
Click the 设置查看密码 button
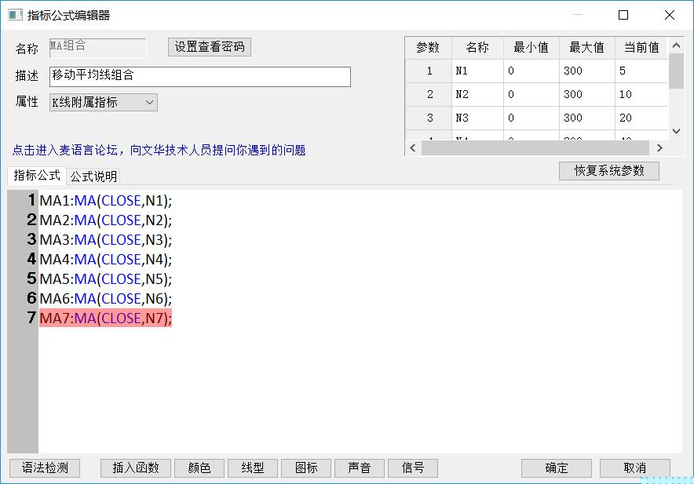coord(210,47)
